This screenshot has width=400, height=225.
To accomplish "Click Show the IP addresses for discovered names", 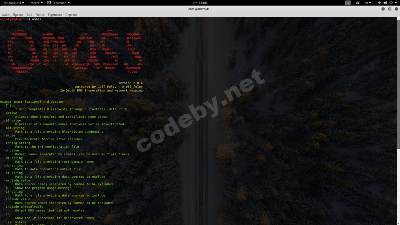I will [x=54, y=218].
